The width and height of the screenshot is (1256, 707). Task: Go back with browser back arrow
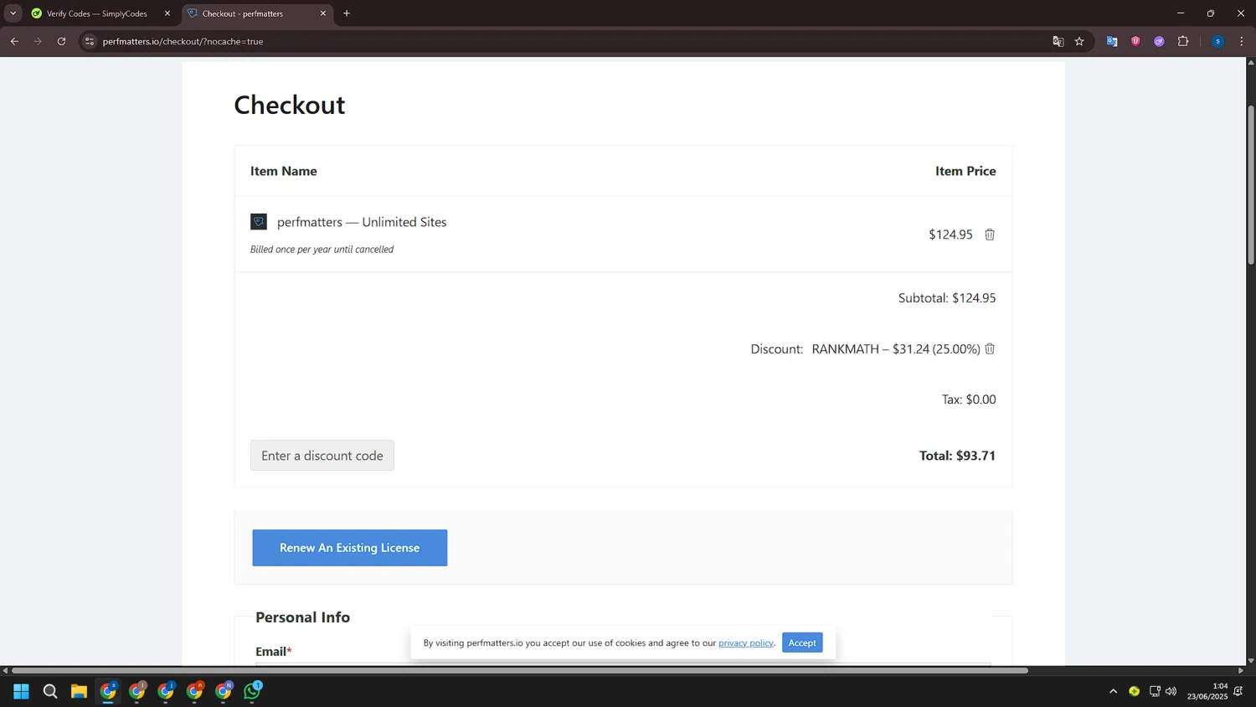[14, 41]
